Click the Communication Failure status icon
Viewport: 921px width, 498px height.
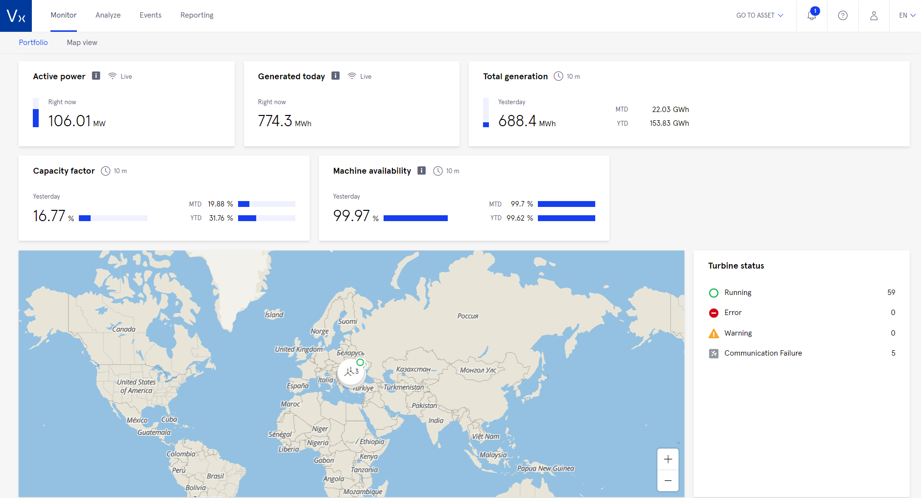[x=714, y=353]
